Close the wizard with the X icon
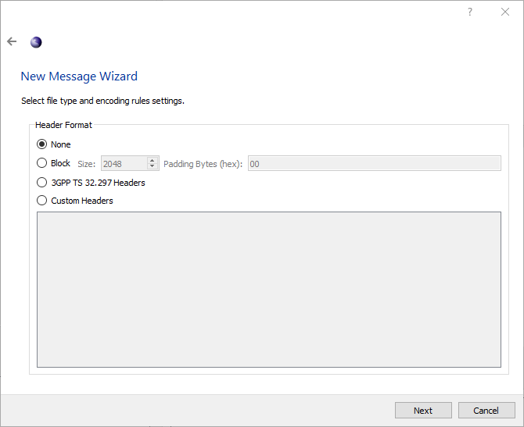524x427 pixels. pos(506,12)
